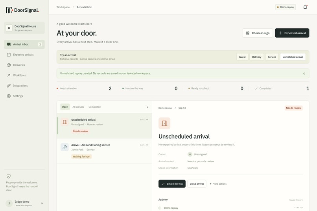The image size is (317, 211).
Task: Try a Service arrival
Action: 272,57
